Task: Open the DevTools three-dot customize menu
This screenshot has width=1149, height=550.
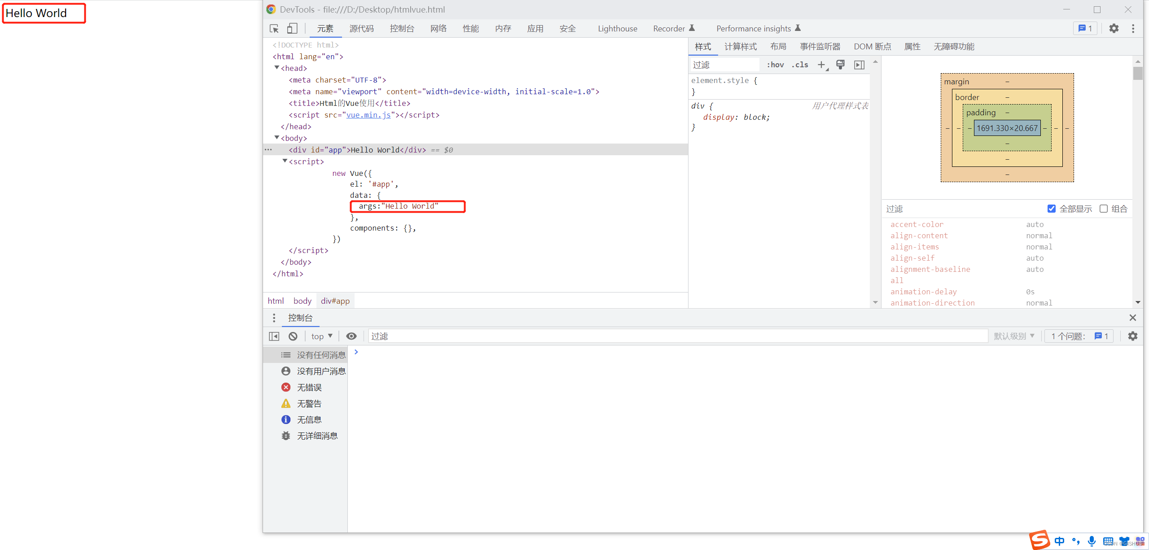Action: [x=1133, y=29]
